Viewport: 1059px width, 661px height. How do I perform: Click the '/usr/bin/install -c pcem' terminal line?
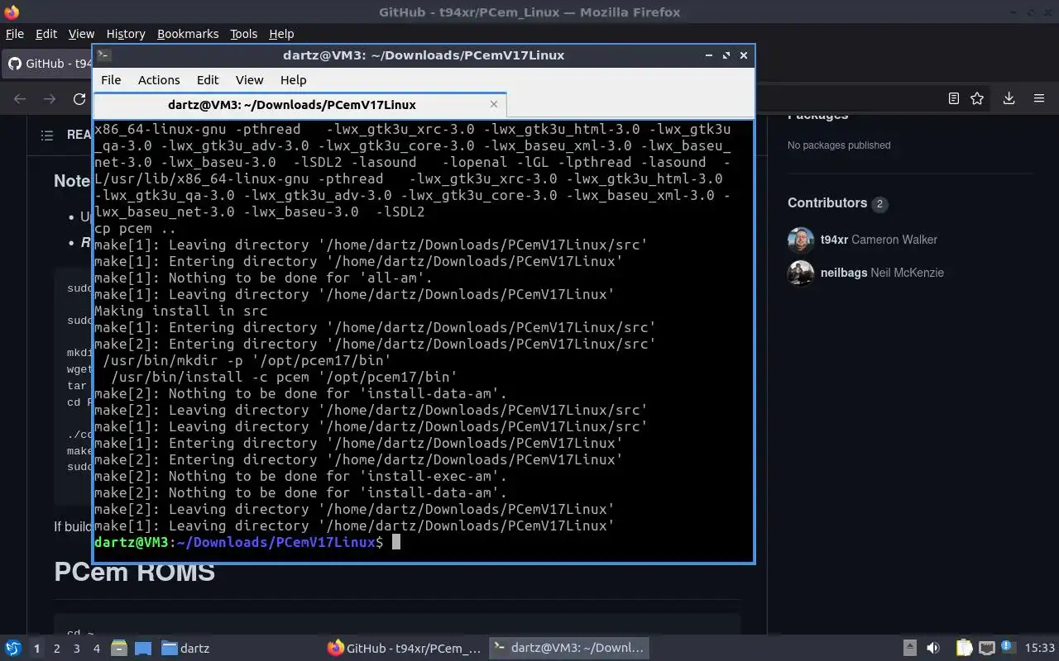click(284, 377)
